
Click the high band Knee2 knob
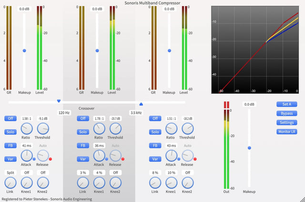click(187, 182)
